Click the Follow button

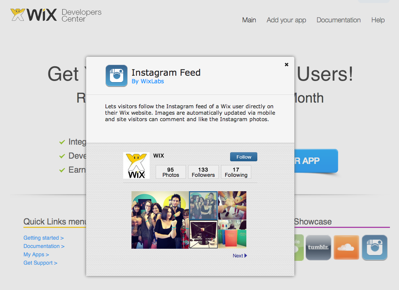pyautogui.click(x=244, y=157)
